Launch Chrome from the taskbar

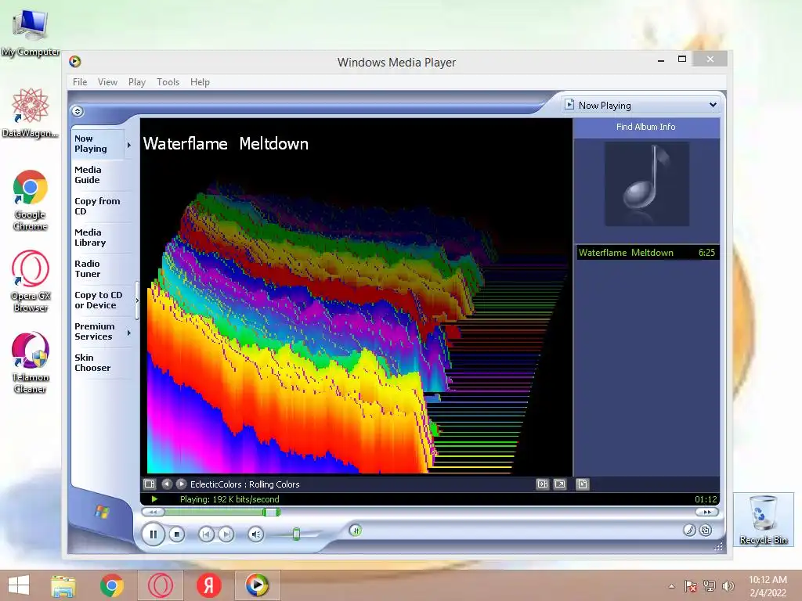coord(112,585)
